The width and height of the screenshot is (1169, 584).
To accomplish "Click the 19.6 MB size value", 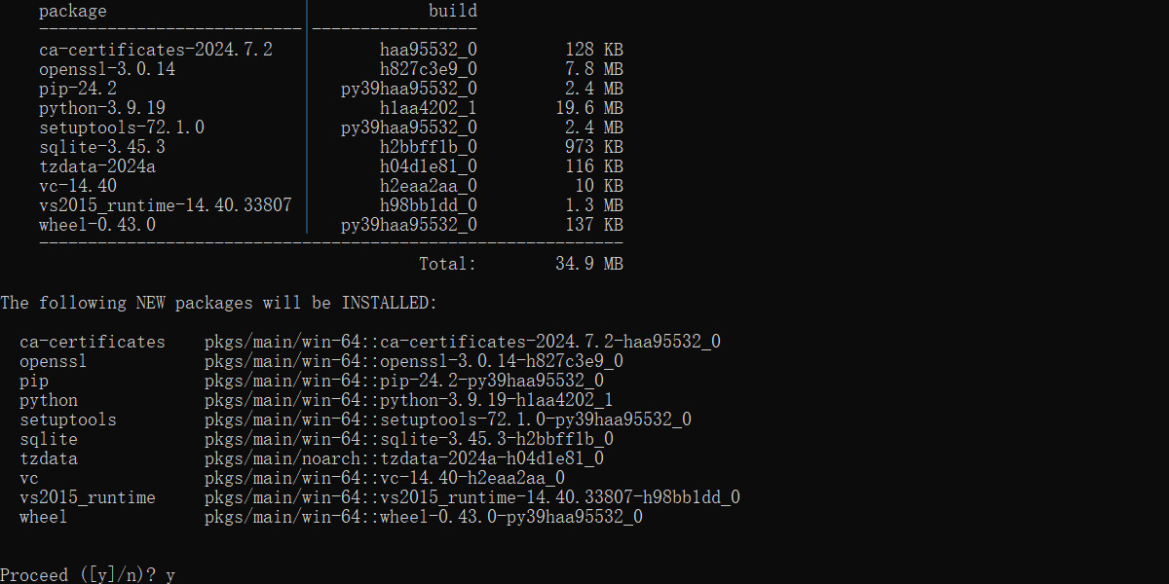I will 589,108.
